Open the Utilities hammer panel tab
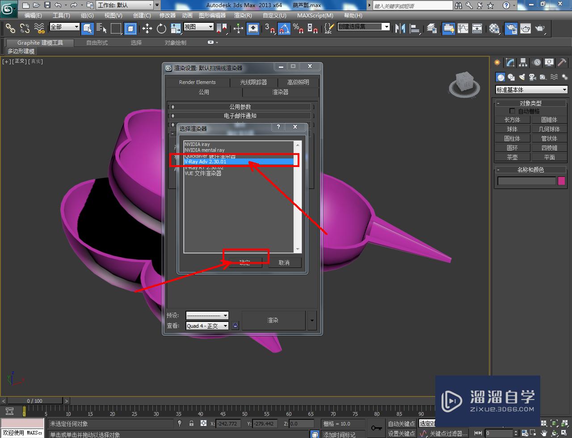This screenshot has width=572, height=438. point(562,63)
